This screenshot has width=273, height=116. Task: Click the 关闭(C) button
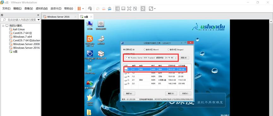pyautogui.click(x=185, y=93)
